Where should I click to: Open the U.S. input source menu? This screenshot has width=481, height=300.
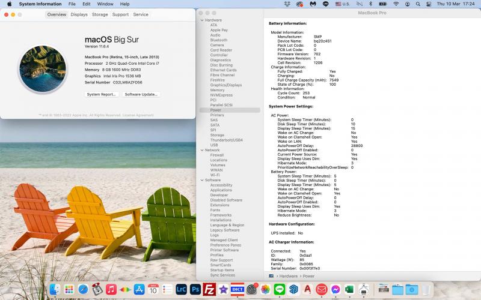click(x=343, y=4)
